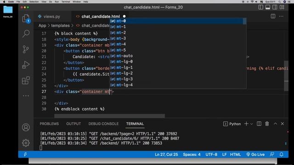Split the terminal
Image resolution: width=294 pixels, height=165 pixels.
(x=259, y=124)
